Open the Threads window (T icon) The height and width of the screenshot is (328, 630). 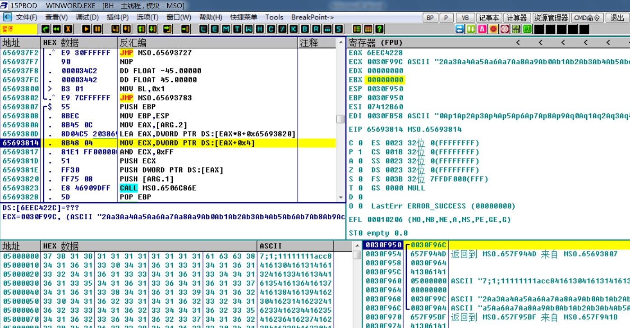[238, 29]
